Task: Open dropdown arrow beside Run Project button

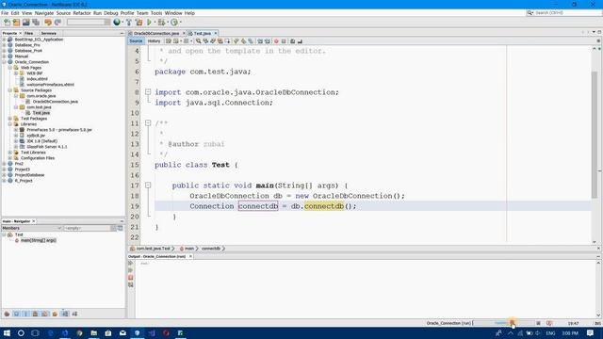Action: tap(155, 23)
